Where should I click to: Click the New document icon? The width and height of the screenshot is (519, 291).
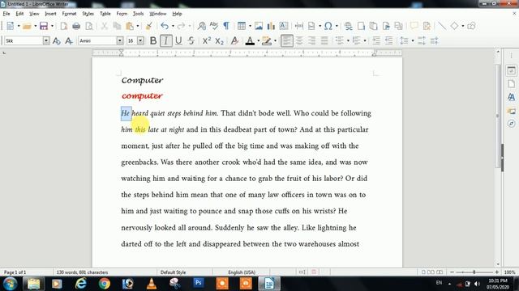click(x=11, y=26)
